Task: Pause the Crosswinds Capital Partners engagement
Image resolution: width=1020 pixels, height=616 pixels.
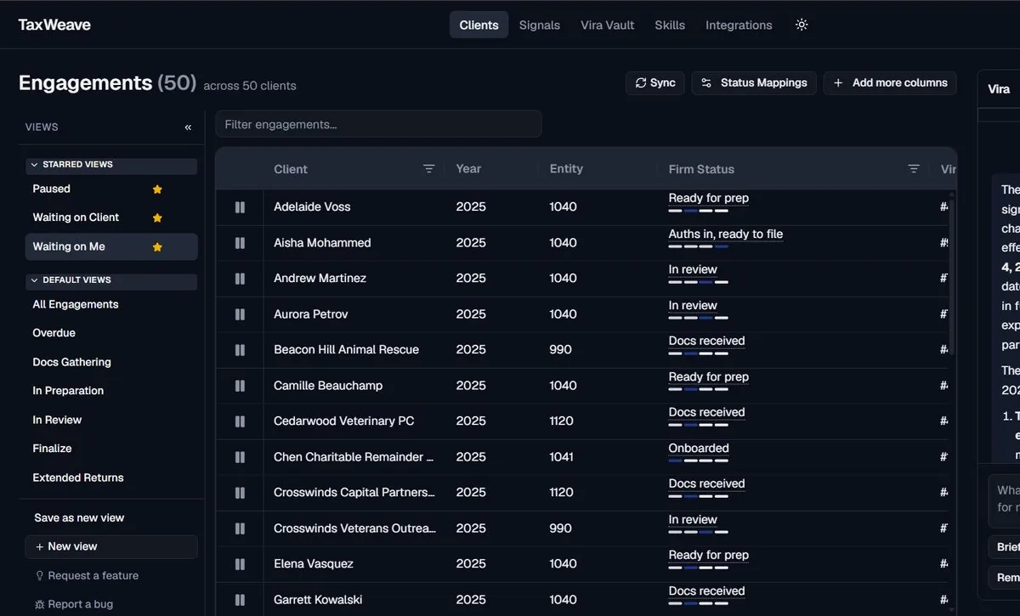Action: 240,493
